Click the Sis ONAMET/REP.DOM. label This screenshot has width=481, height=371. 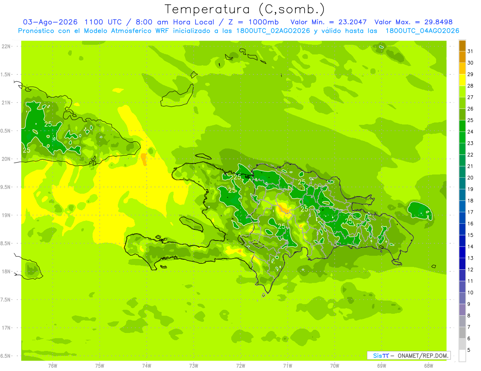pyautogui.click(x=409, y=355)
